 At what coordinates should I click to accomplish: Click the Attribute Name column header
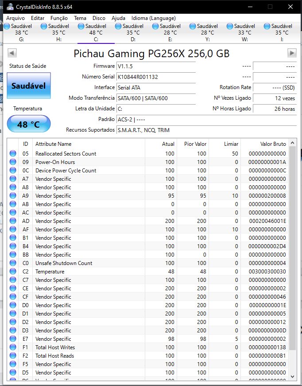pyautogui.click(x=89, y=144)
